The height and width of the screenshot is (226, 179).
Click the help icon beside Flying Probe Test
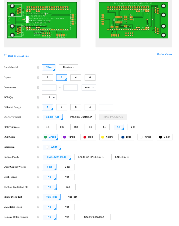coord(38,197)
